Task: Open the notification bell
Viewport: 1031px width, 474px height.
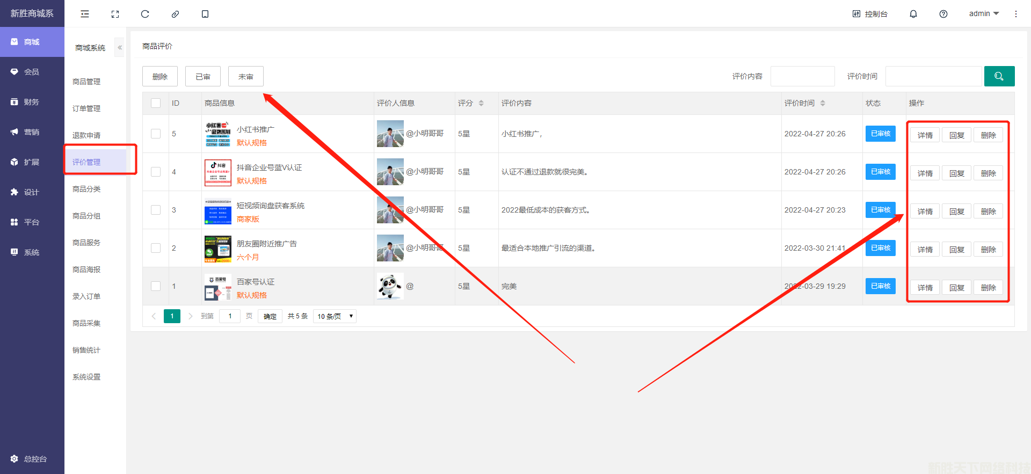Action: point(913,14)
